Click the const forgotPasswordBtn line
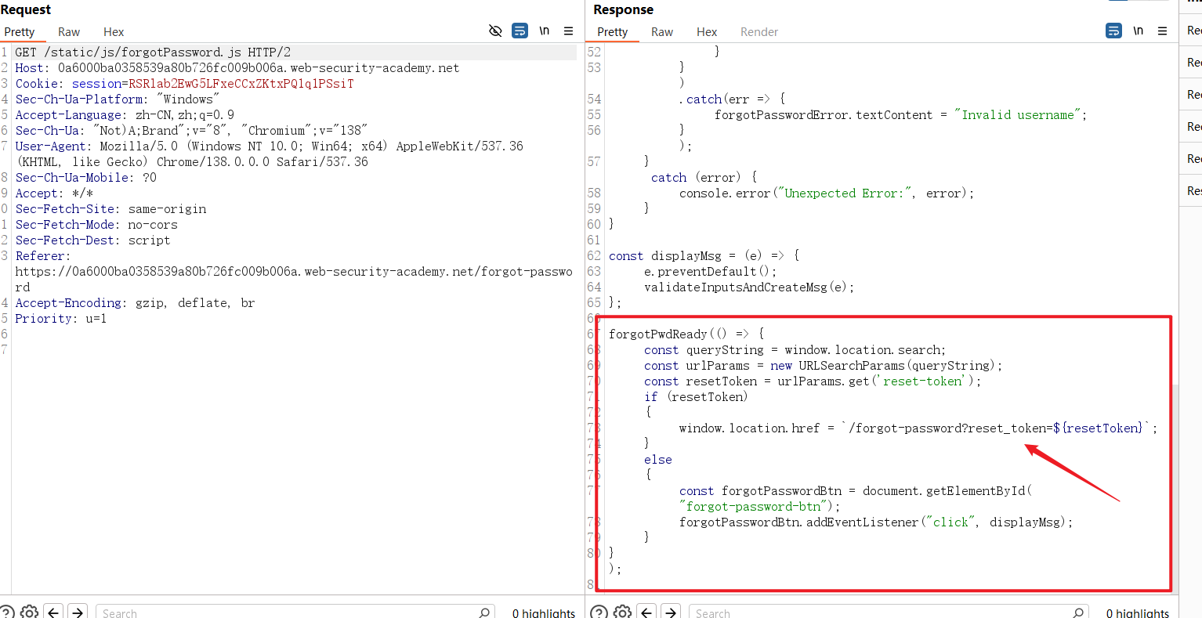 pos(856,499)
